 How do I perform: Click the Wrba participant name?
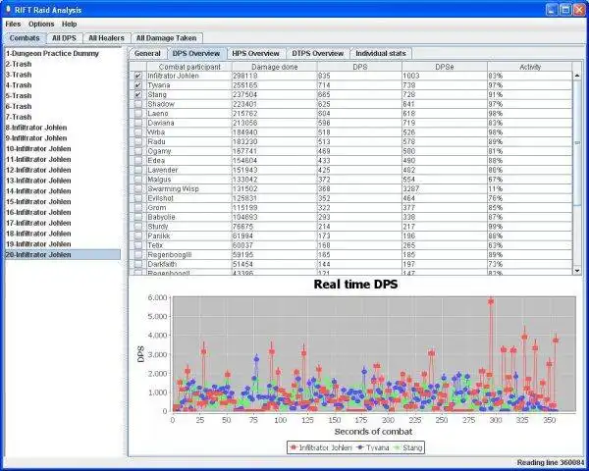point(156,132)
